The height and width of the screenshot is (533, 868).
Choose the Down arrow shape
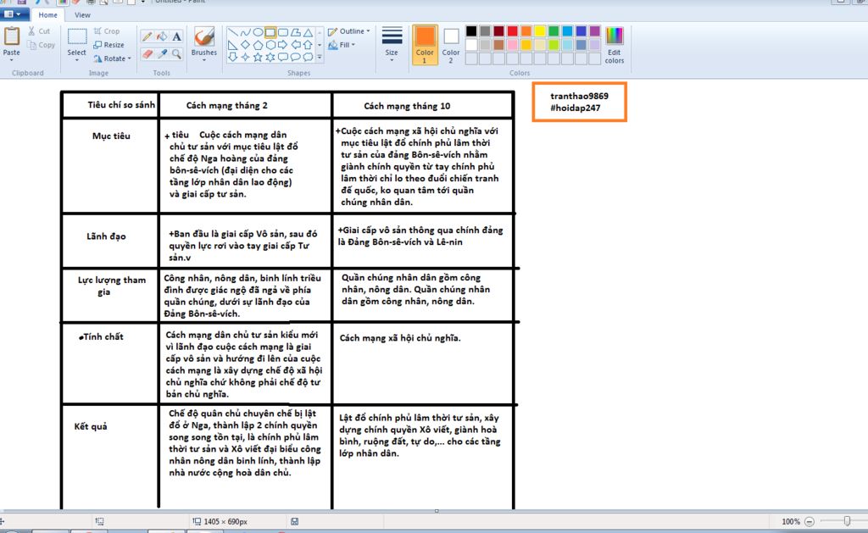(232, 57)
